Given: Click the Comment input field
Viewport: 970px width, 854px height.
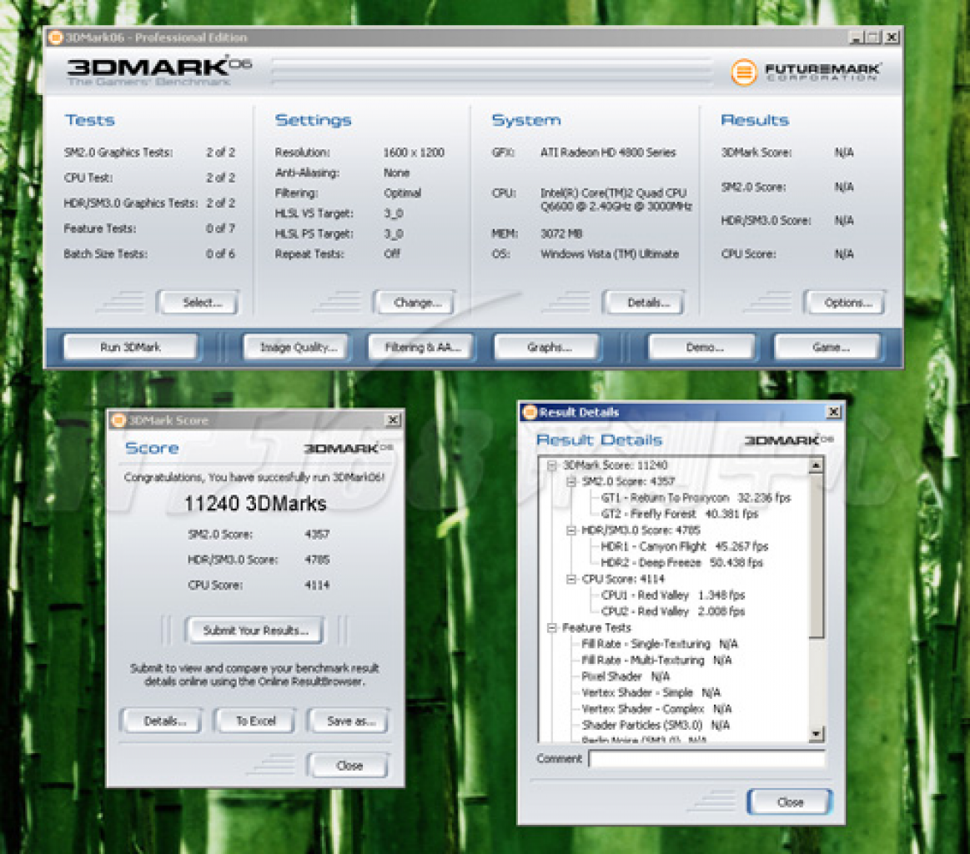Looking at the screenshot, I should point(707,759).
